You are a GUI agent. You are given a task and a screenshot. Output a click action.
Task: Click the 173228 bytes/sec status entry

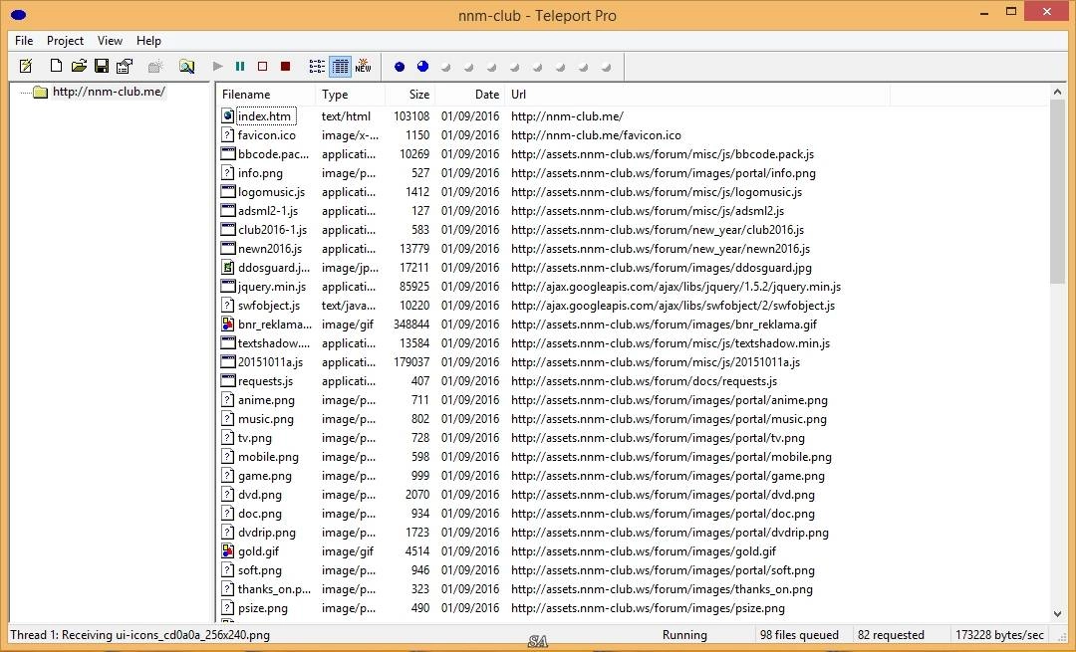click(999, 635)
